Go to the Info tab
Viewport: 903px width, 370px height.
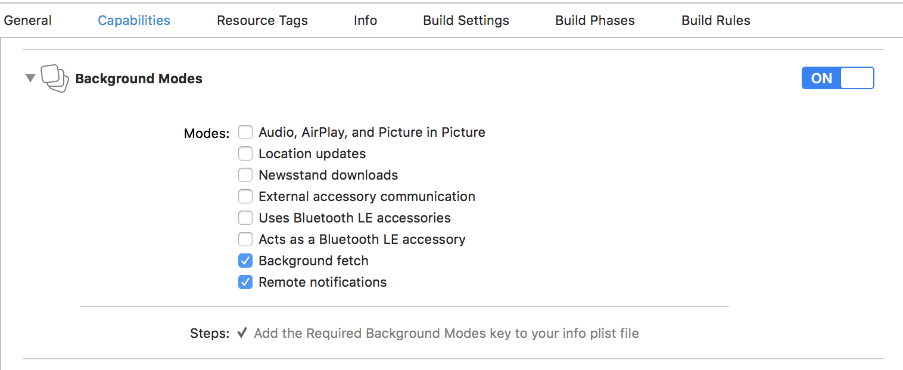point(365,20)
